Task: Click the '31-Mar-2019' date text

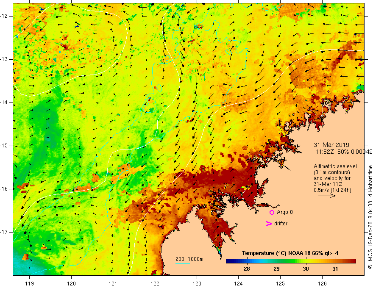Action: (x=331, y=145)
